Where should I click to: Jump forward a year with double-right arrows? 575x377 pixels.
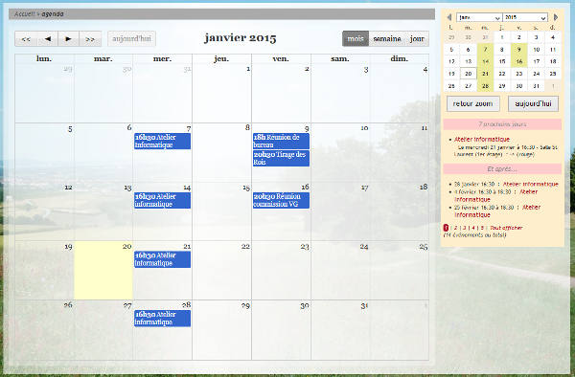pyautogui.click(x=90, y=39)
